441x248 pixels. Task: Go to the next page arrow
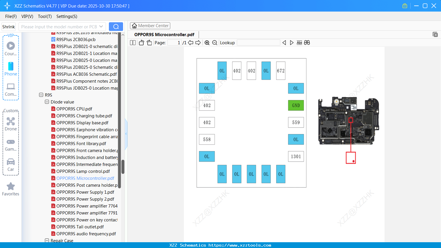[x=198, y=43]
